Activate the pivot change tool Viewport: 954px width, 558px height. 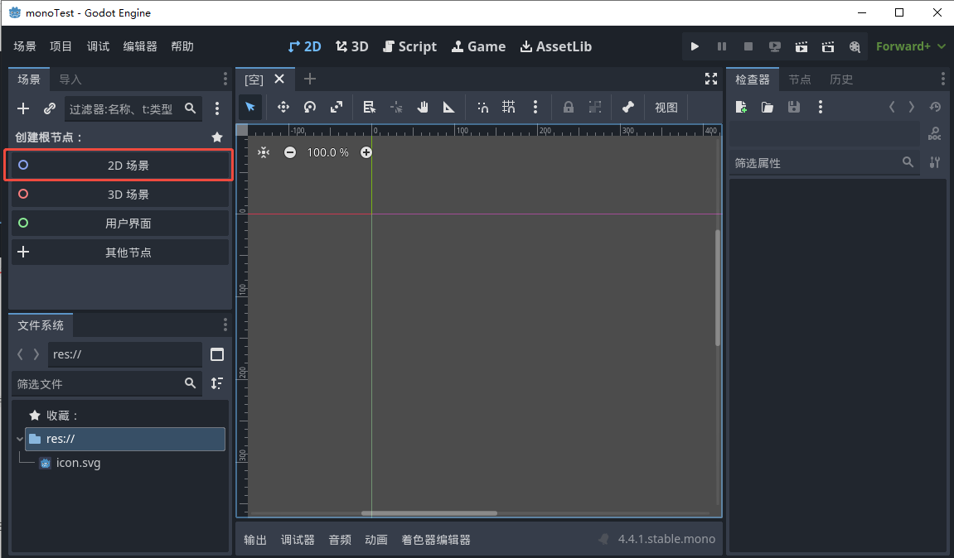(x=395, y=108)
